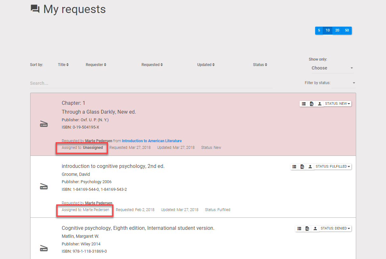Show 20 requests per page

pos(337,30)
